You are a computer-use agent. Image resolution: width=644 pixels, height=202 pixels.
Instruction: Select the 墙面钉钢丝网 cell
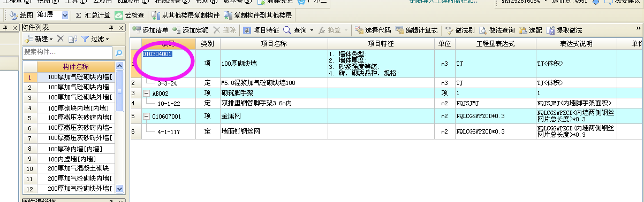point(274,131)
